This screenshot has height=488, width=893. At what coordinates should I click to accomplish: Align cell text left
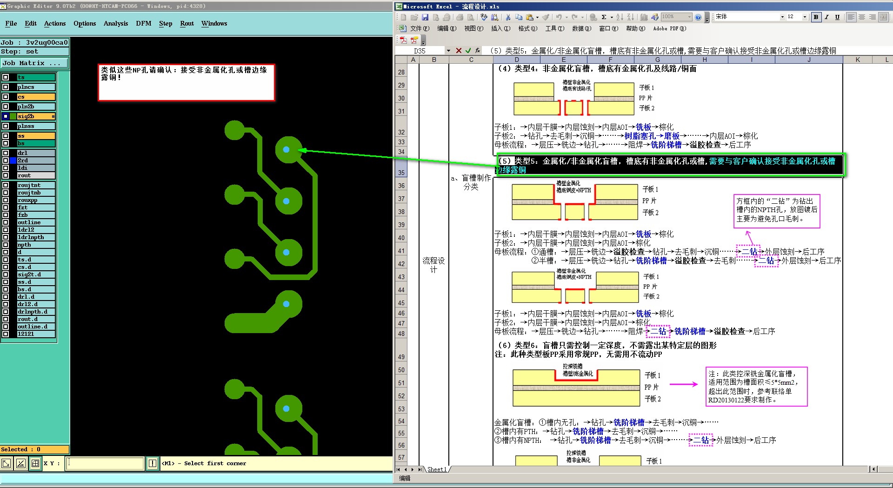851,17
